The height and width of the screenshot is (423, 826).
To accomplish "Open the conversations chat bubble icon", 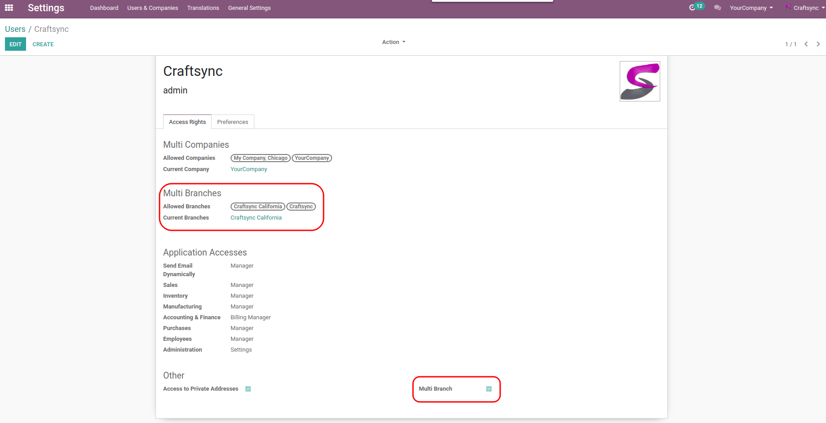I will pos(717,8).
